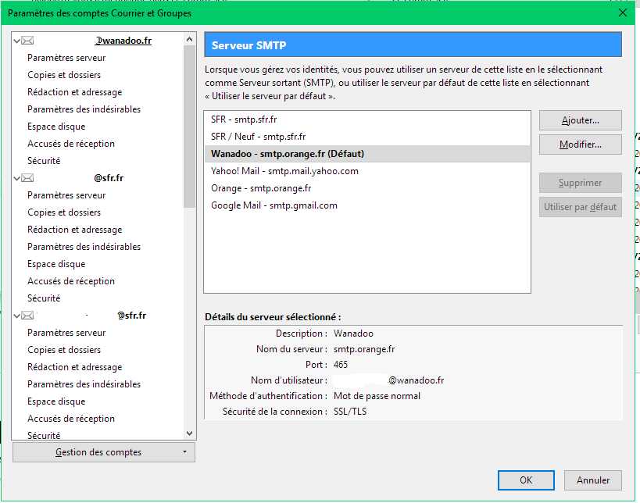The width and height of the screenshot is (640, 503).
Task: Close the Paramètres des comptes window
Action: point(623,13)
